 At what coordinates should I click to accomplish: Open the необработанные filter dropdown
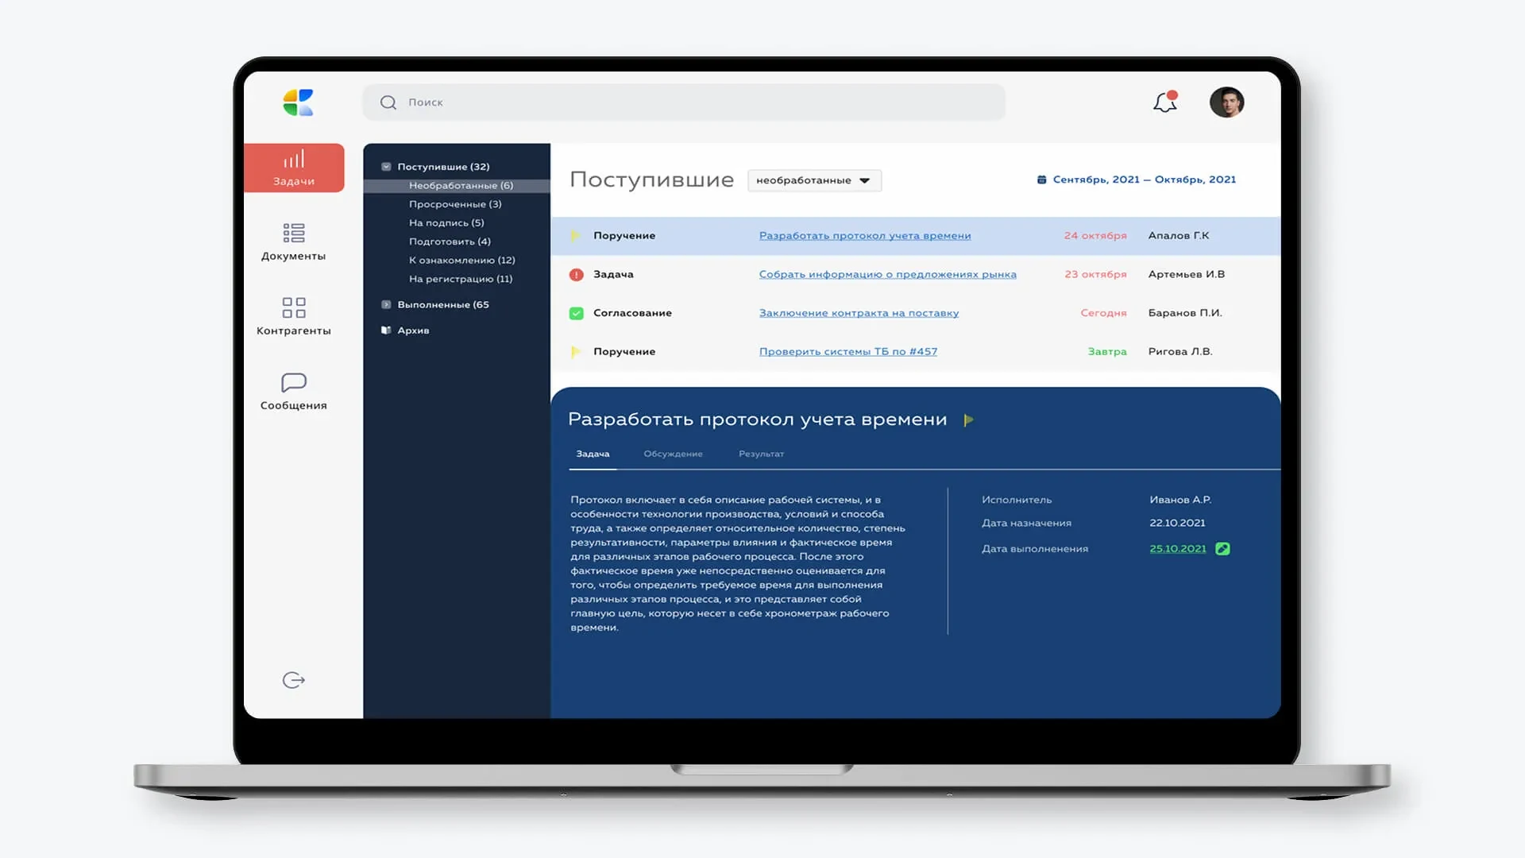coord(814,180)
